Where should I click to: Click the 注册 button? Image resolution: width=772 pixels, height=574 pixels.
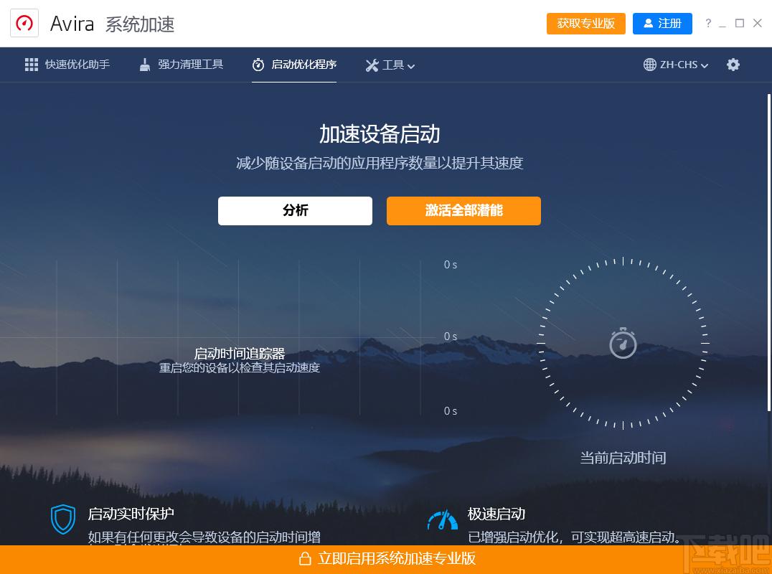click(x=662, y=24)
